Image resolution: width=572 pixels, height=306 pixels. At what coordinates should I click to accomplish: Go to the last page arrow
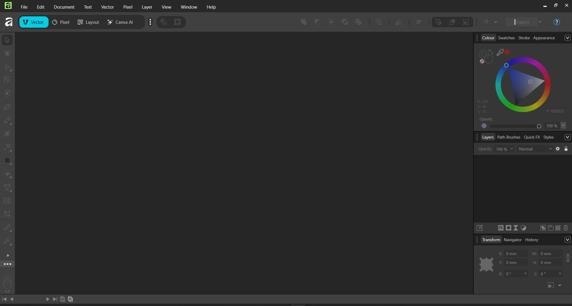(x=55, y=299)
